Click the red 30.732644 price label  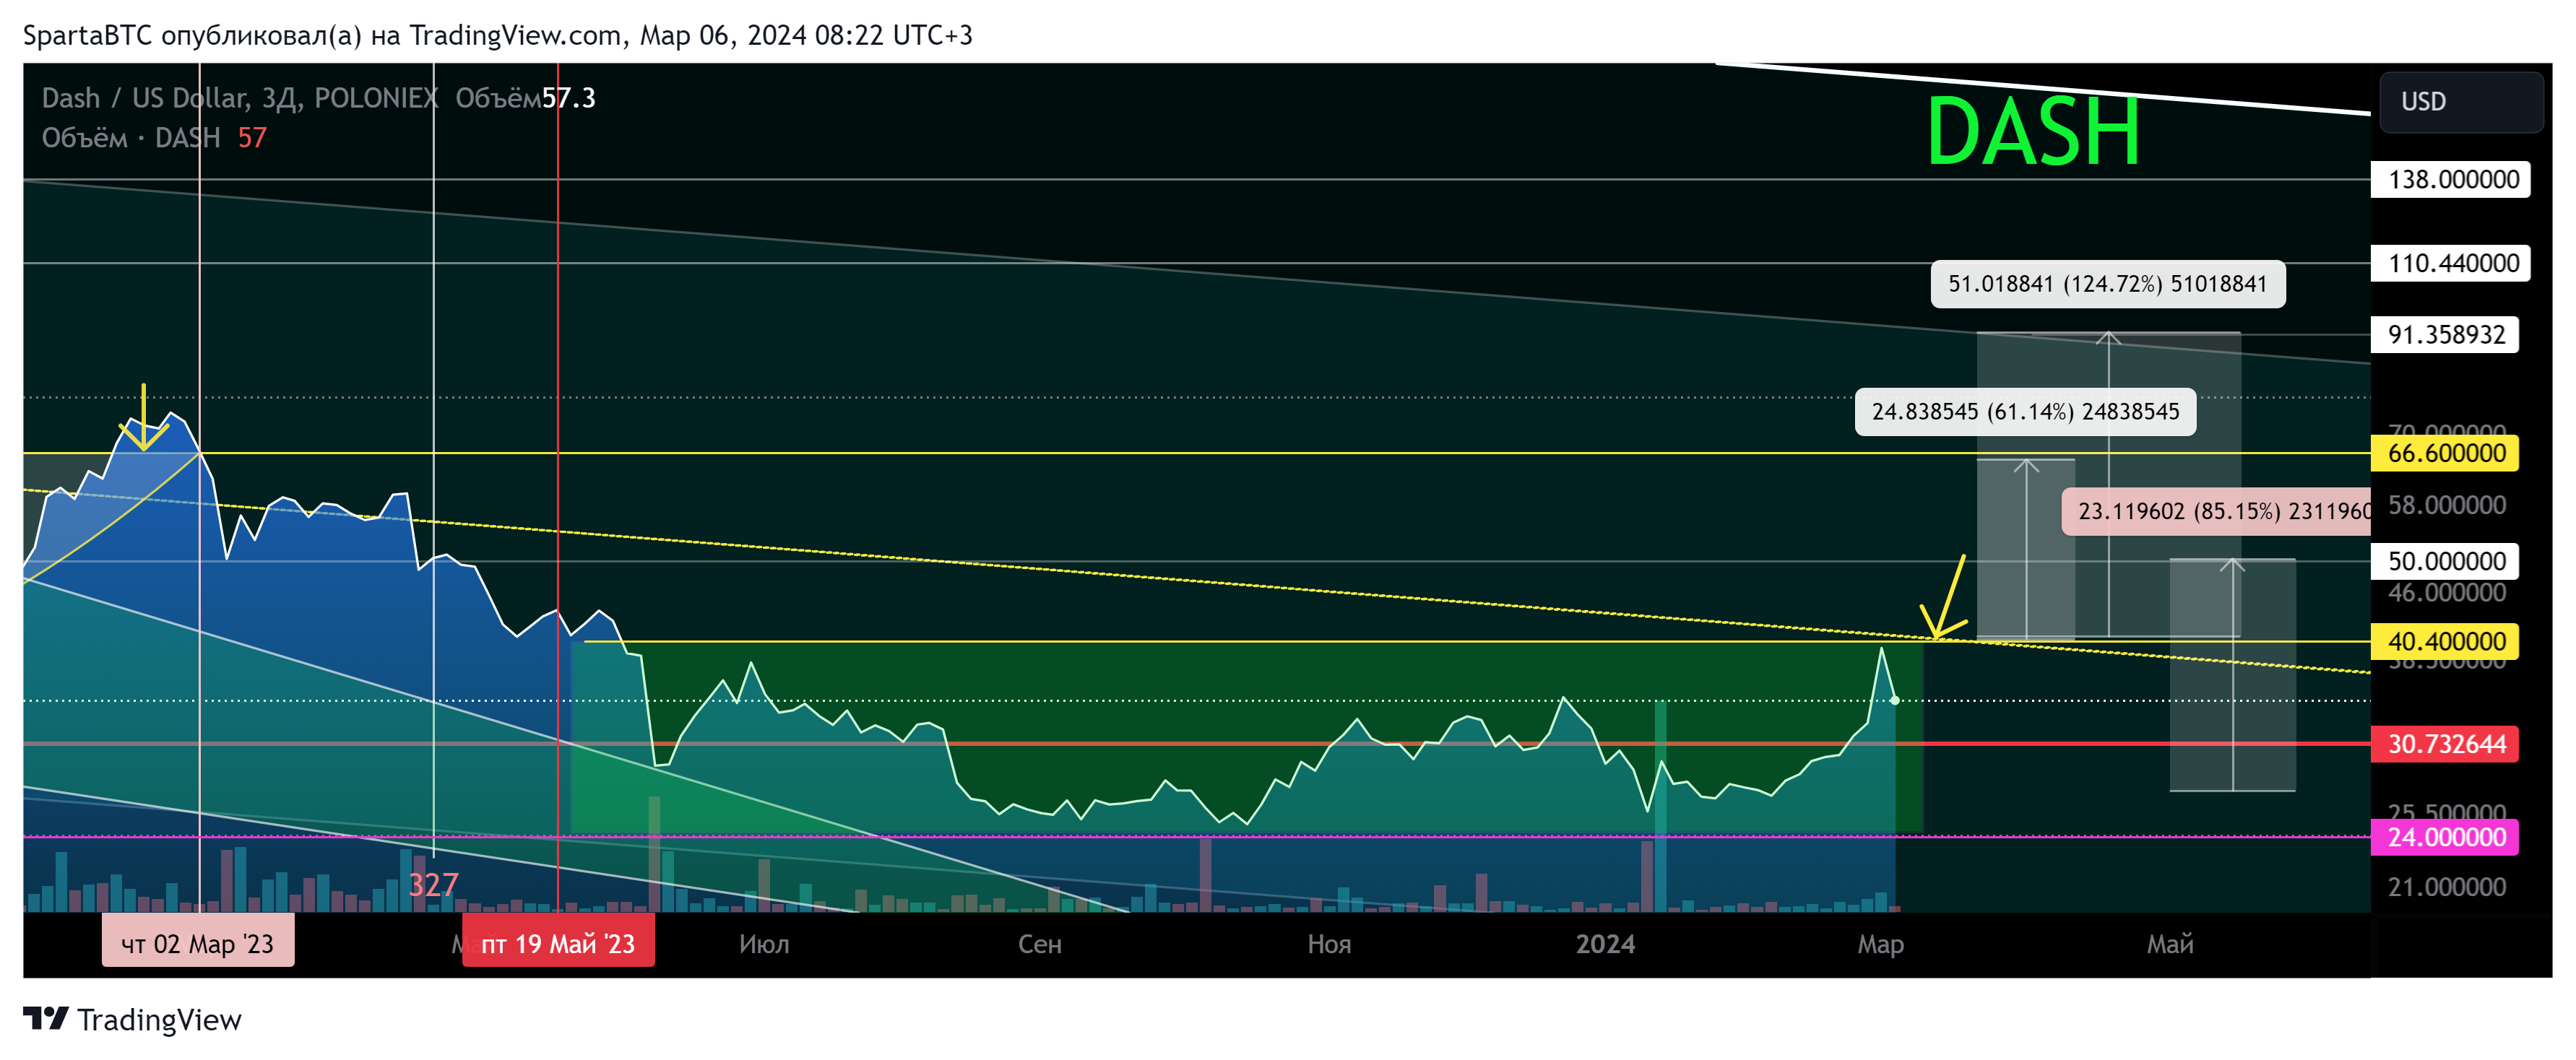[2445, 744]
